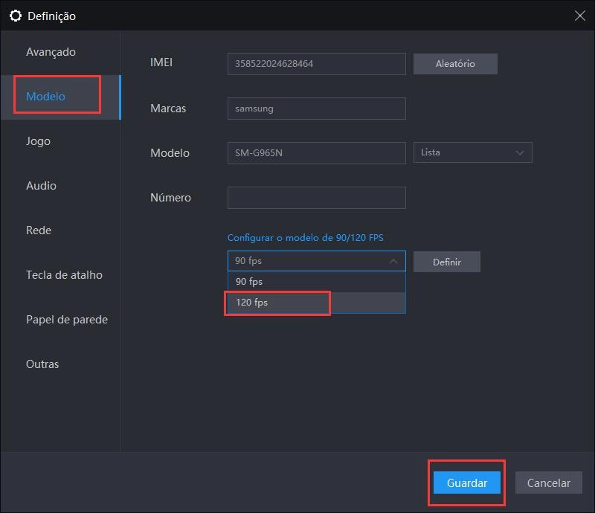Click the IMEI input field

(316, 64)
